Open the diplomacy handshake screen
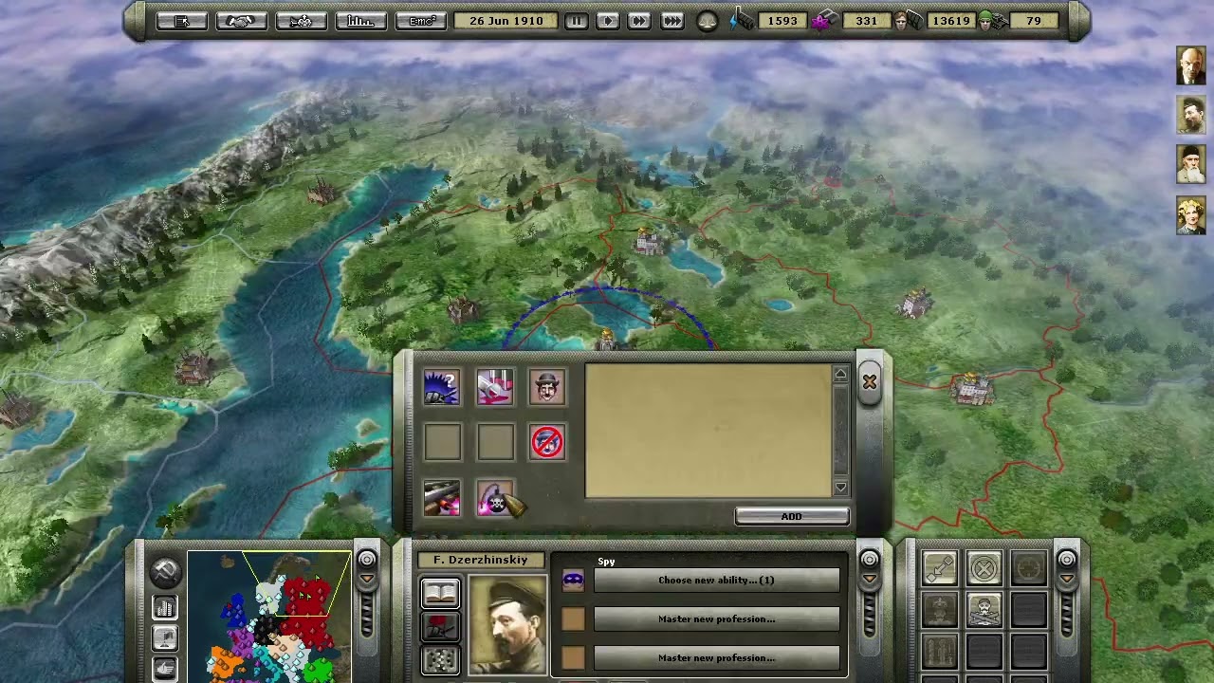 (x=241, y=21)
